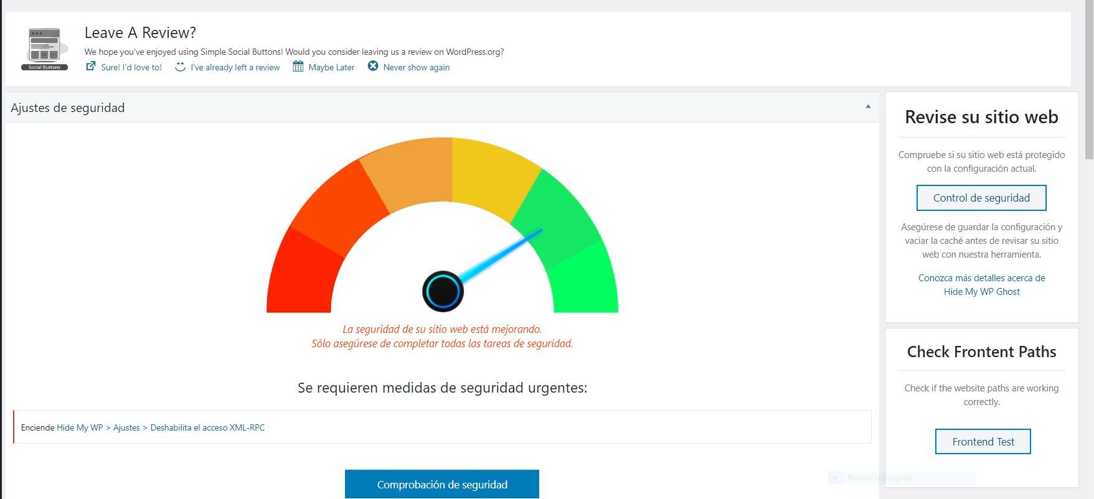Screen dimensions: 1094x499
Task: Select 'I've already left a review' link
Action: (x=235, y=67)
